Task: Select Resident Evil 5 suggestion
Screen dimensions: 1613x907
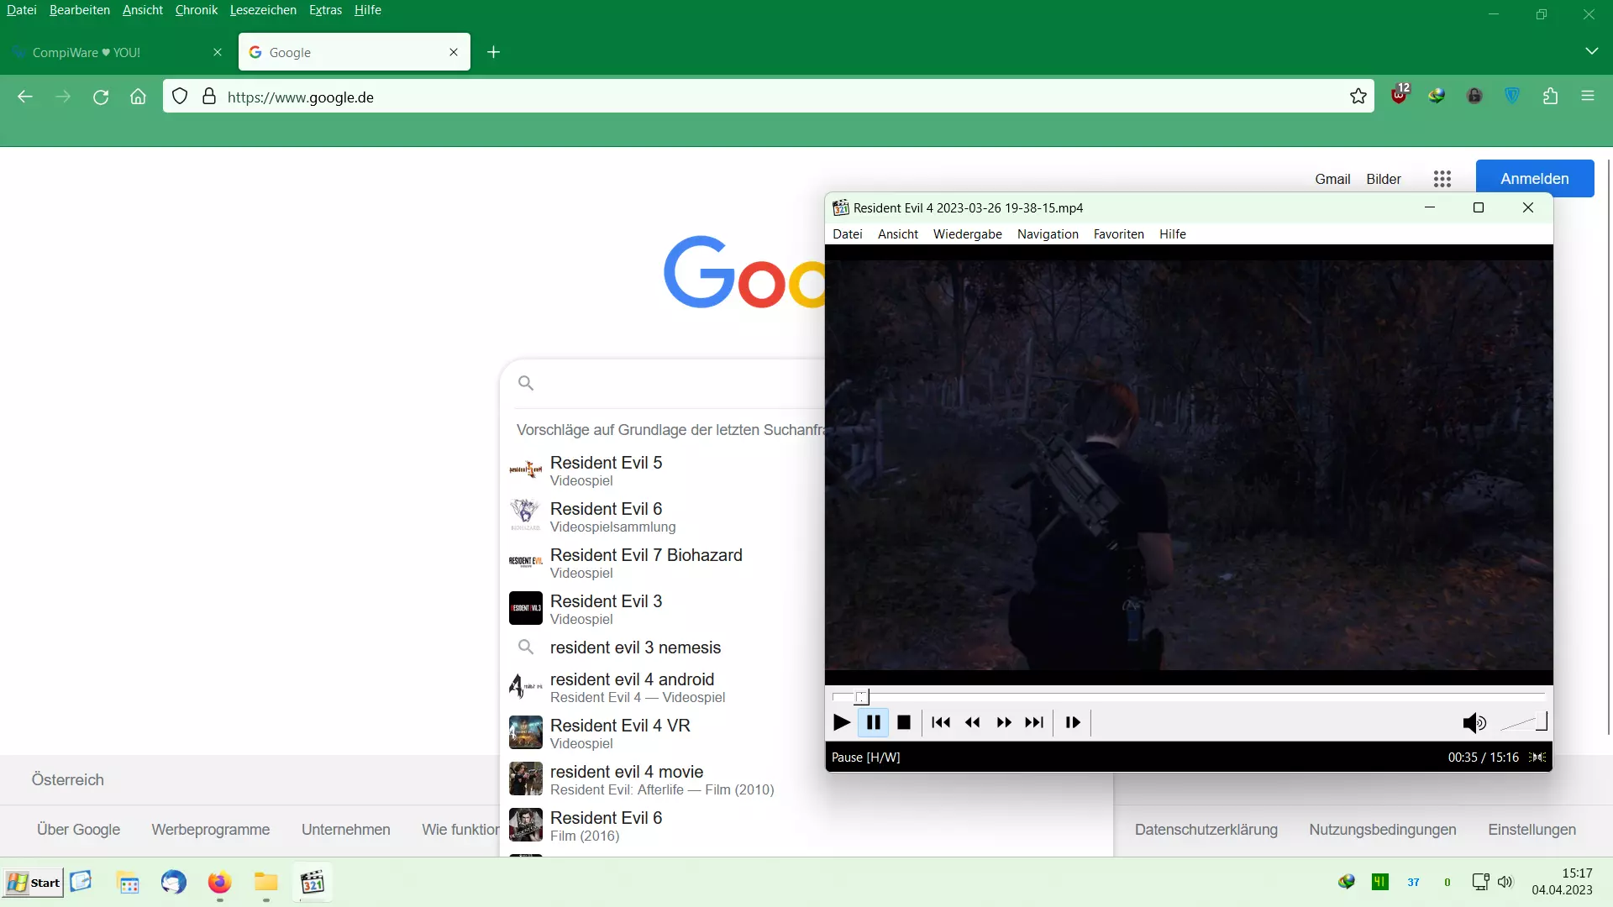Action: (x=664, y=470)
